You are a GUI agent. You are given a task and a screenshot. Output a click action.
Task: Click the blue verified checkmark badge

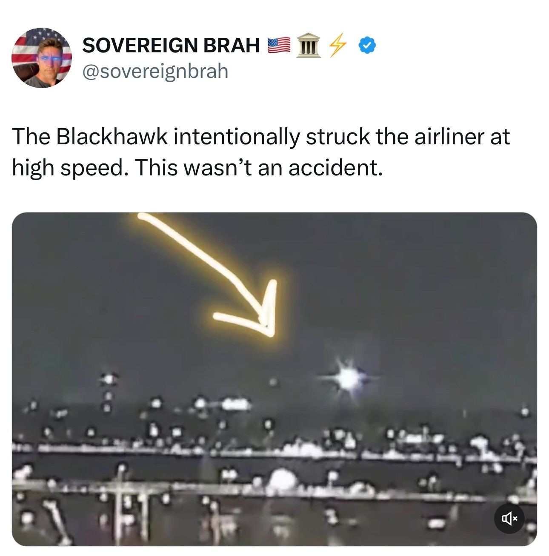[x=367, y=45]
